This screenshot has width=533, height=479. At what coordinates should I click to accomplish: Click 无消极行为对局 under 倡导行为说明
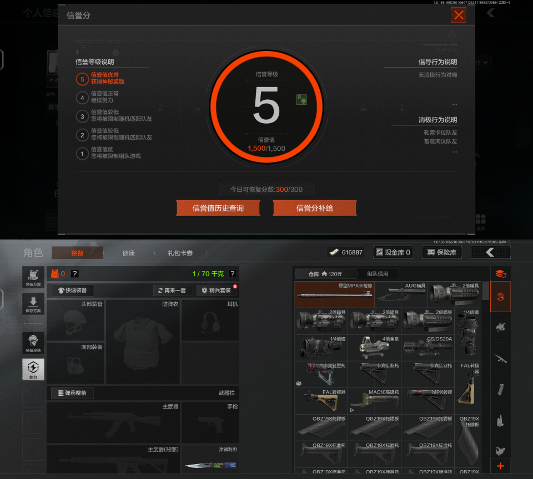(438, 75)
